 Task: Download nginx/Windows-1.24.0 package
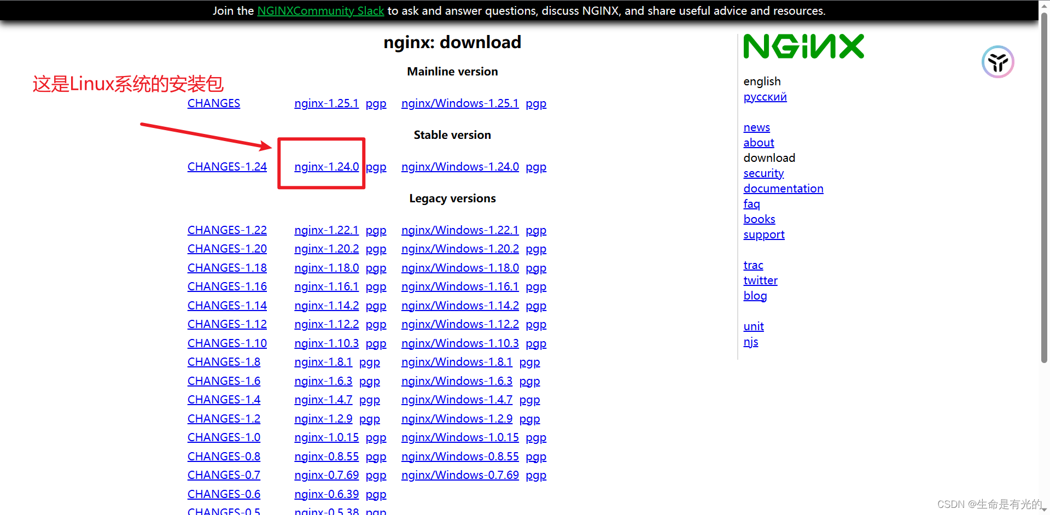[x=460, y=167]
